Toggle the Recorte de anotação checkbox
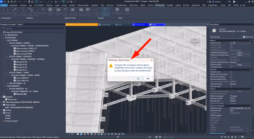Screen dimensions: 254x139 click(231, 77)
